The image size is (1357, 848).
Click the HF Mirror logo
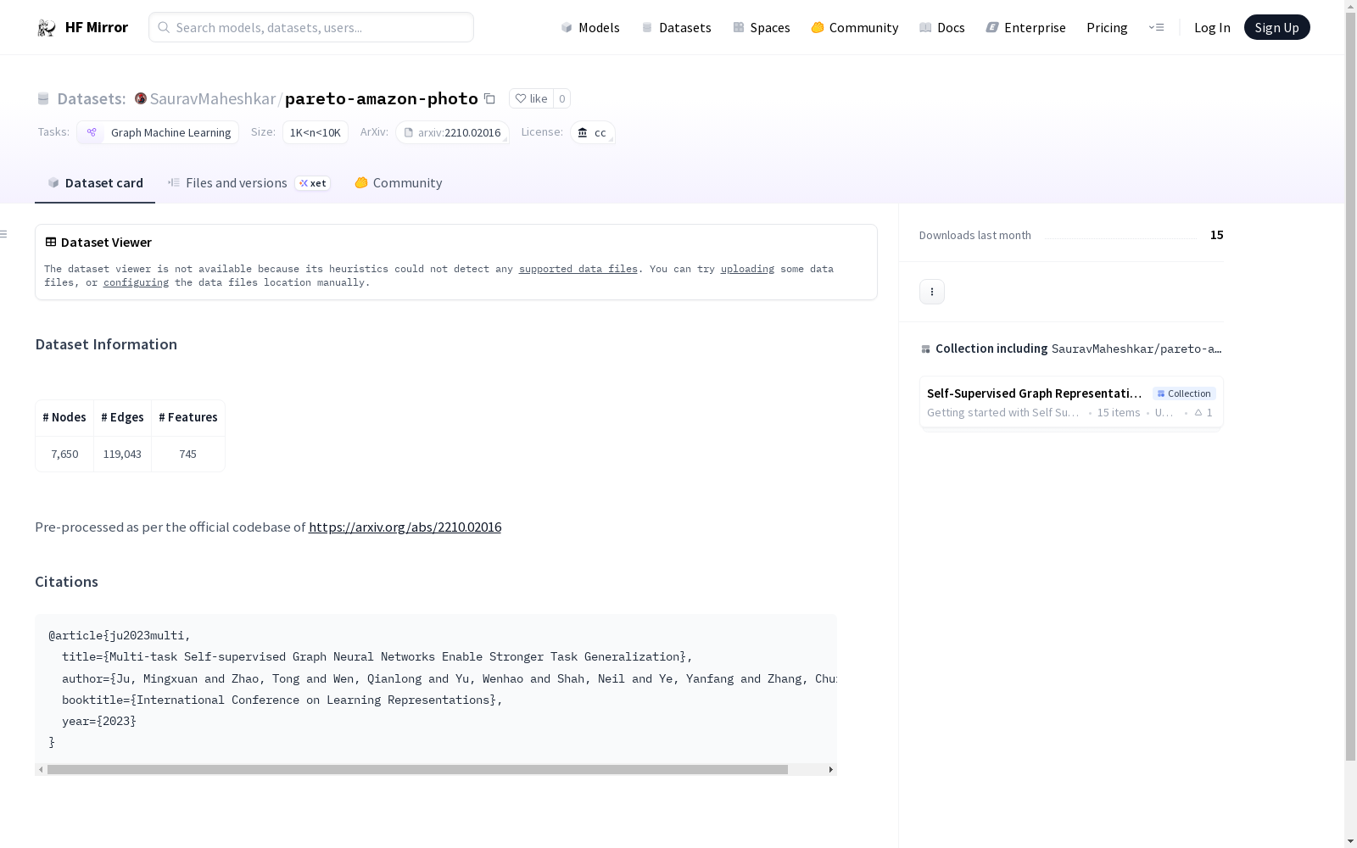82,27
